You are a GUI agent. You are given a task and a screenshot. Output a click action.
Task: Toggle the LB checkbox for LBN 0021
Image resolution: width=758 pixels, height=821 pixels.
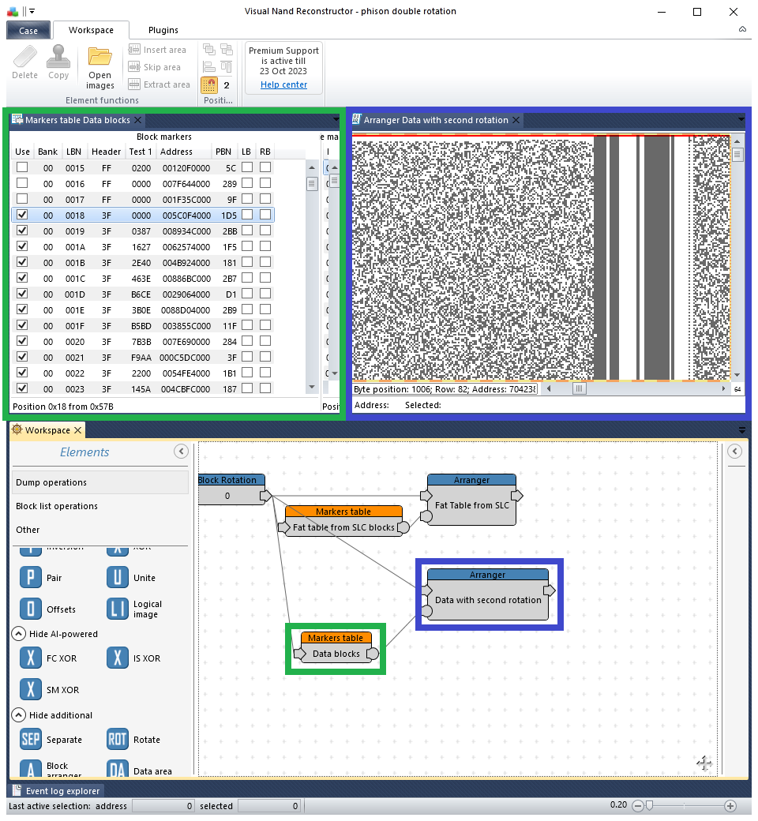point(247,357)
